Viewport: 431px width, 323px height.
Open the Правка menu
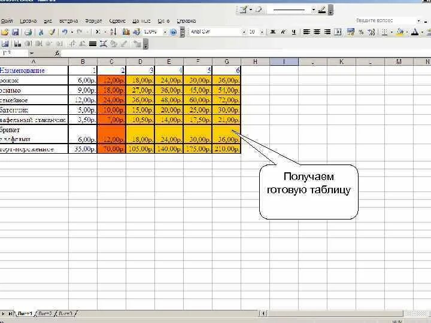click(x=28, y=21)
